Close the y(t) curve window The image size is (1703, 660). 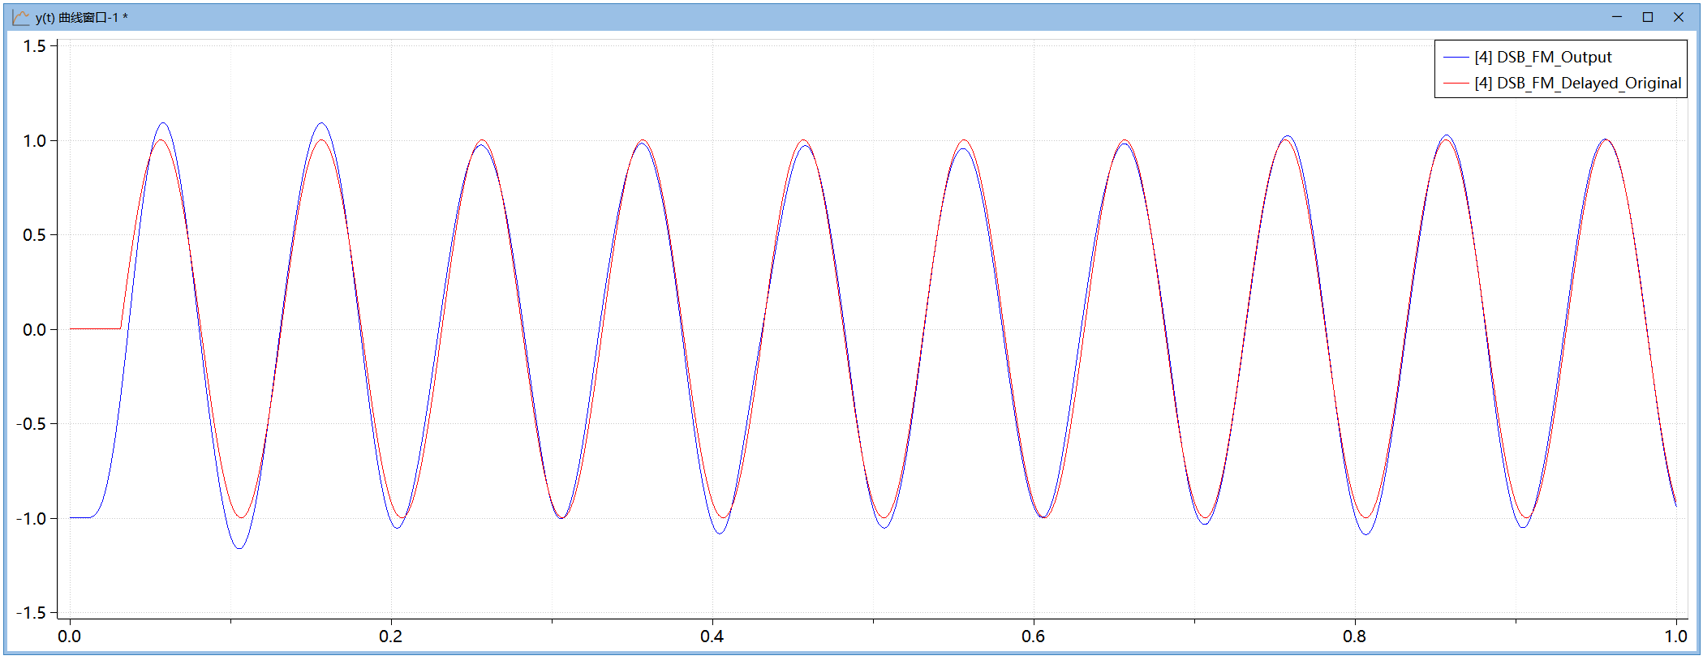coord(1678,17)
